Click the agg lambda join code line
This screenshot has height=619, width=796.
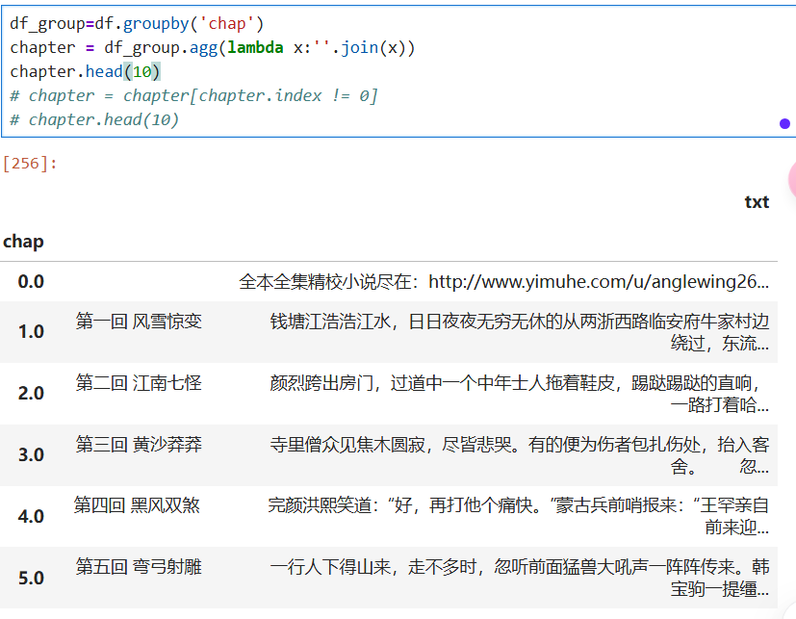pos(213,48)
